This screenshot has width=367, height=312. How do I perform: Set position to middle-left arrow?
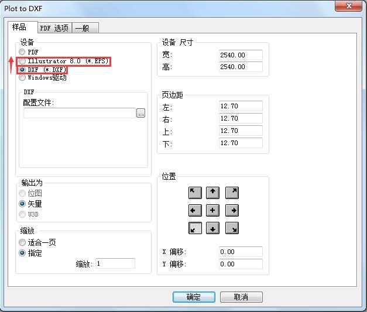point(195,210)
